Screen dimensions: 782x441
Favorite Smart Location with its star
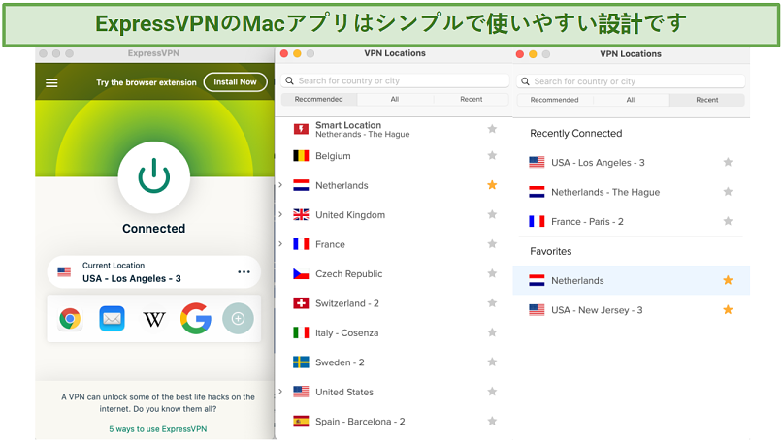click(x=492, y=129)
